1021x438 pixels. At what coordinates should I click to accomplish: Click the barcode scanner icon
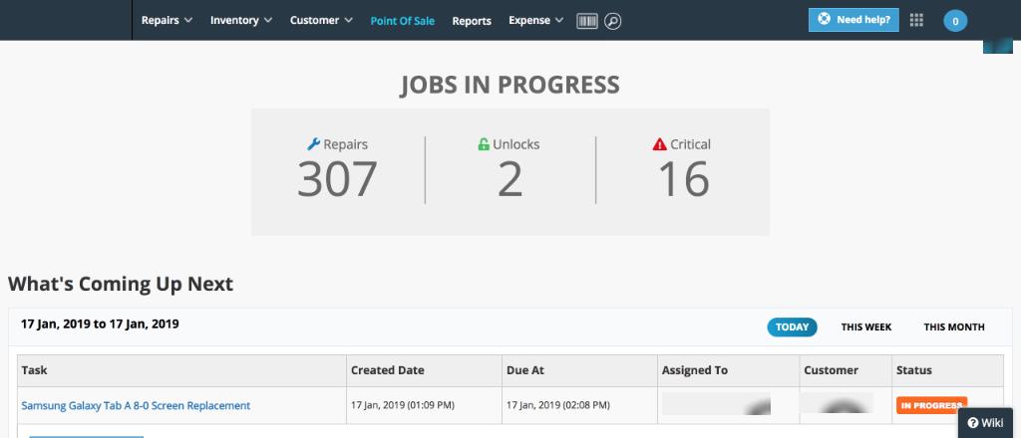pos(586,21)
